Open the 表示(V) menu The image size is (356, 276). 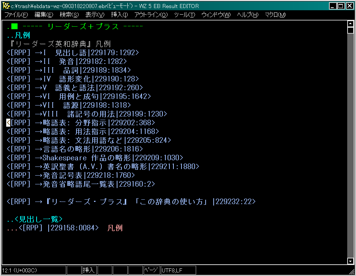(95, 15)
